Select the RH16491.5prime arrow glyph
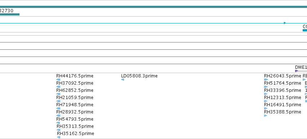The width and height of the screenshot is (307, 139). (x=266, y=108)
